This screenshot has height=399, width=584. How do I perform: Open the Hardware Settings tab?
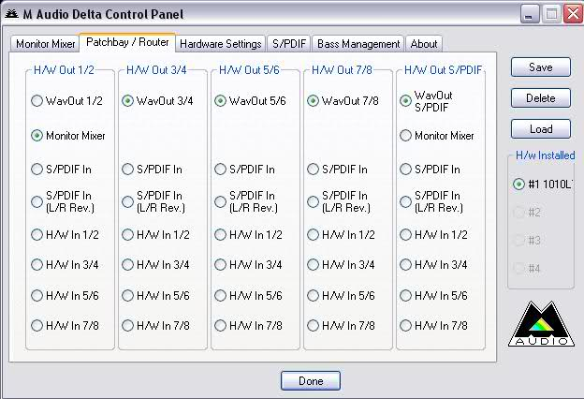[x=220, y=44]
